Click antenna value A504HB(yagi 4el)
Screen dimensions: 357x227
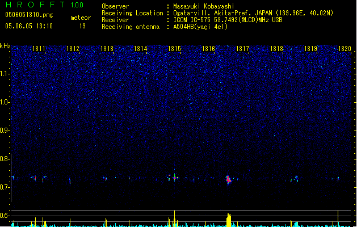(200, 27)
